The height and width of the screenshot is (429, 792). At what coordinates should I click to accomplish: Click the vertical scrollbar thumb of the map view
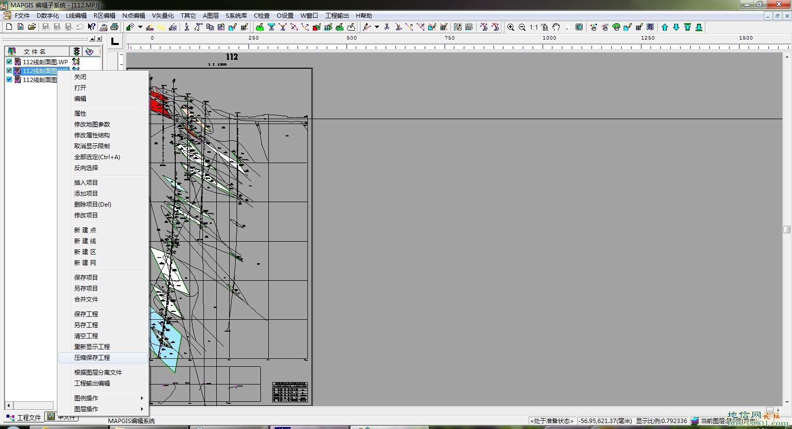(x=787, y=229)
